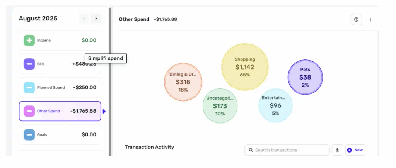The image size is (396, 168).
Task: Click the pink Other Spend icon
Action: tap(29, 111)
